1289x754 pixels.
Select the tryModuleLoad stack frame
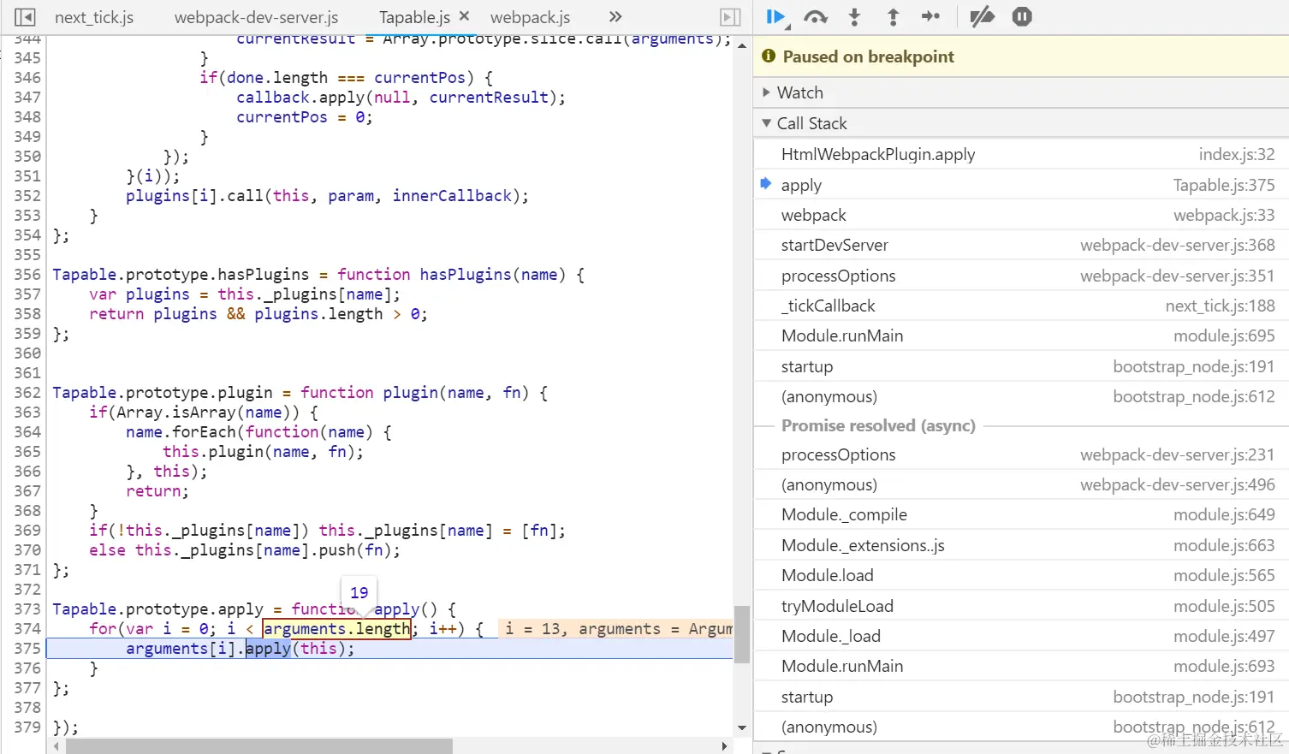tap(1021, 606)
